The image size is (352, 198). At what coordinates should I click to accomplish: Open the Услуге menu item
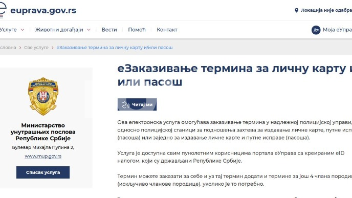(x=8, y=30)
